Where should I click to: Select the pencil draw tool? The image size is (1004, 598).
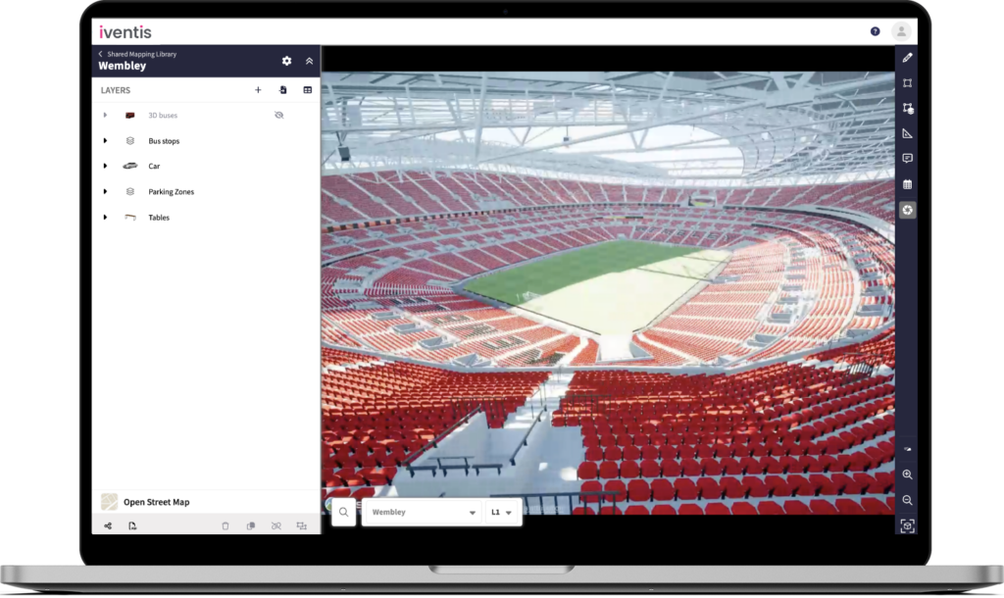pyautogui.click(x=907, y=58)
